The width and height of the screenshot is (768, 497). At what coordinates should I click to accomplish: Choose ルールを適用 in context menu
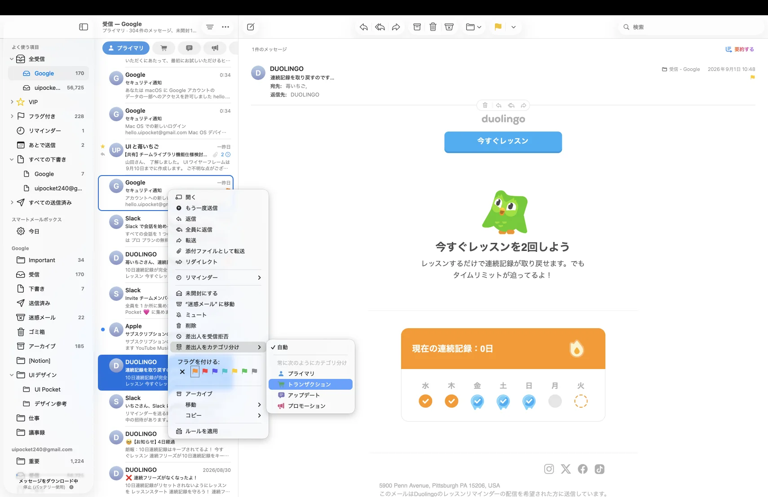click(218, 431)
